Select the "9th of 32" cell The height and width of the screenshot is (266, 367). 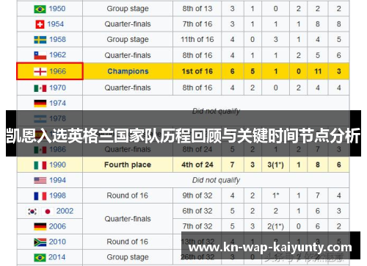click(x=197, y=195)
